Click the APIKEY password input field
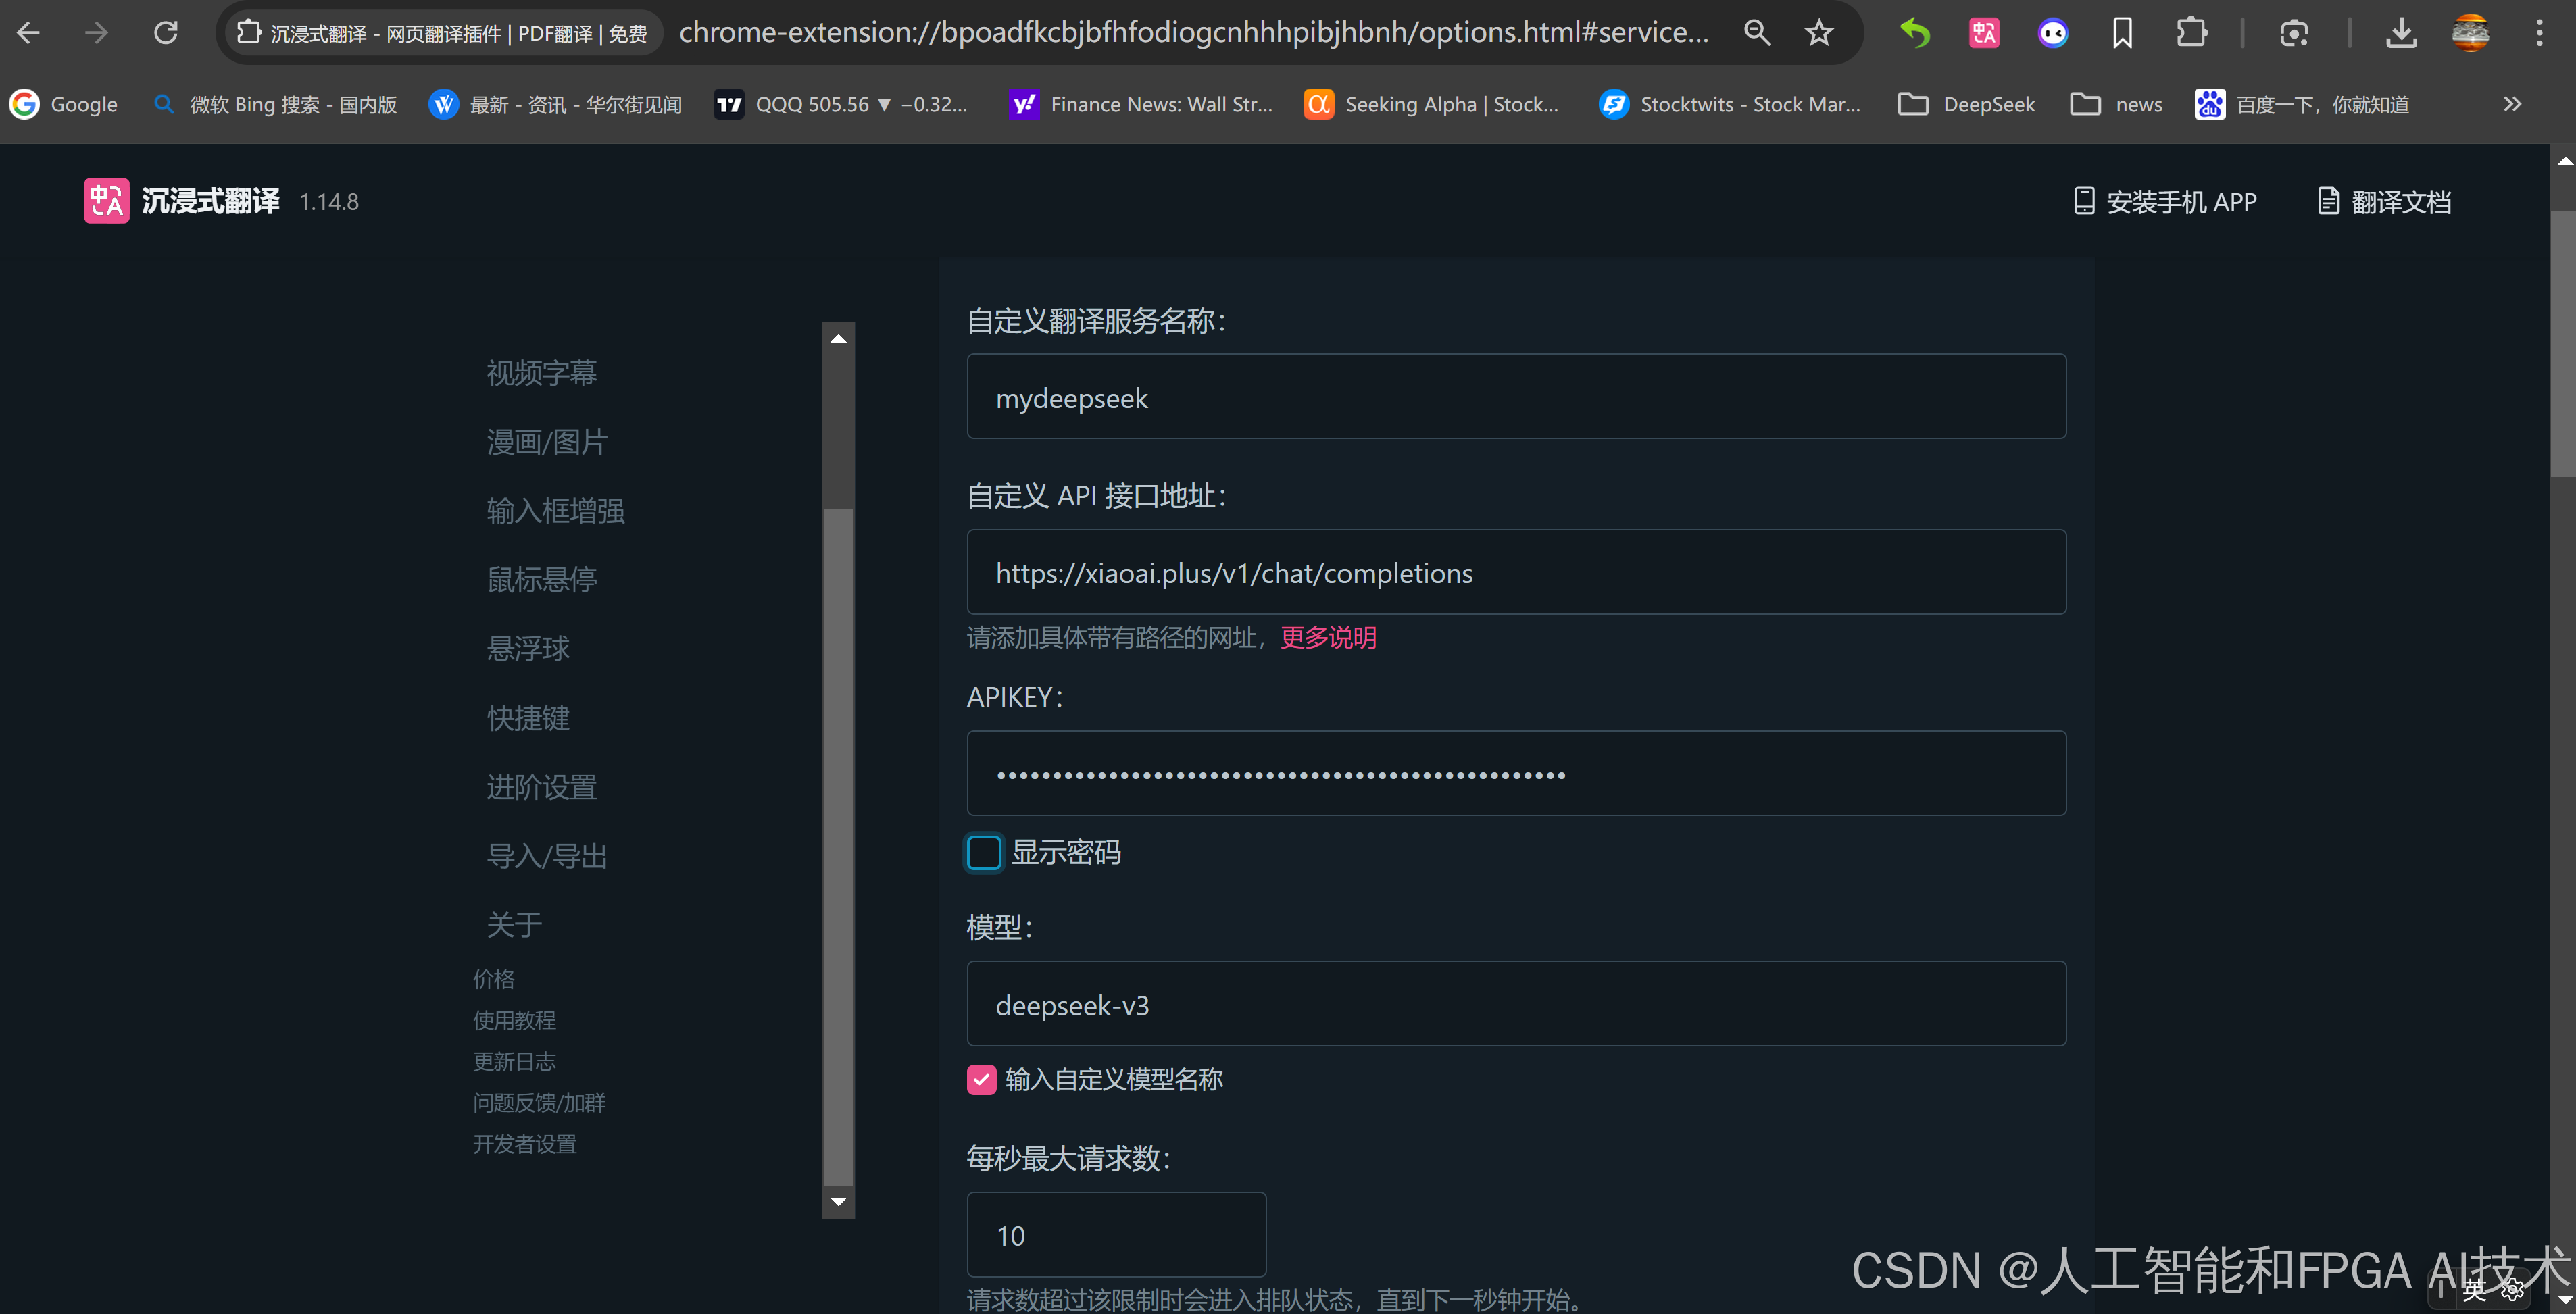This screenshot has width=2576, height=1314. (x=1516, y=773)
